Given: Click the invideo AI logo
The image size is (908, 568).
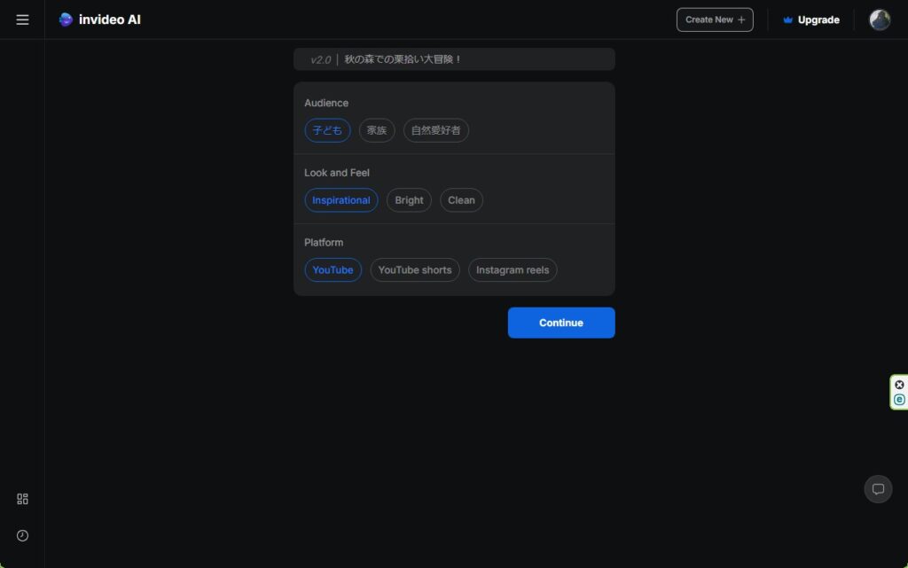Looking at the screenshot, I should [99, 19].
